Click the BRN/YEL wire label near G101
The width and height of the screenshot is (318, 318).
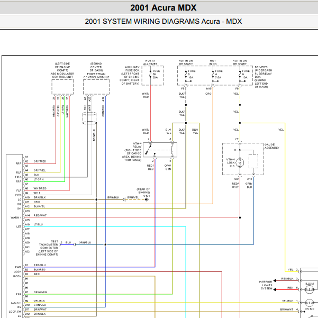[133, 197]
